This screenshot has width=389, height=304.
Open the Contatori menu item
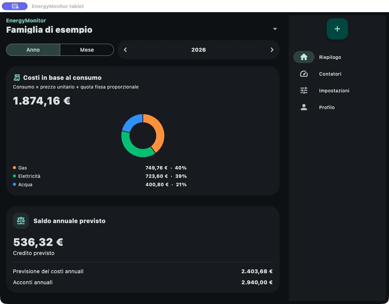pyautogui.click(x=330, y=74)
